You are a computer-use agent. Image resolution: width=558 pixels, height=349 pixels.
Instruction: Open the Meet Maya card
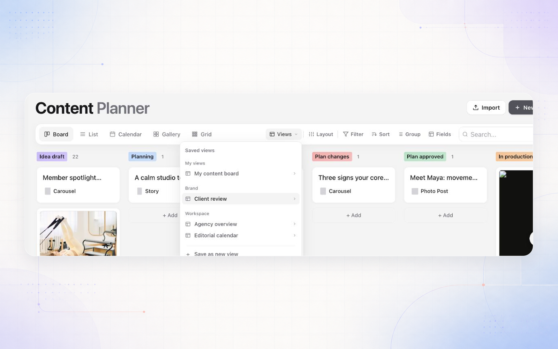coord(445,185)
